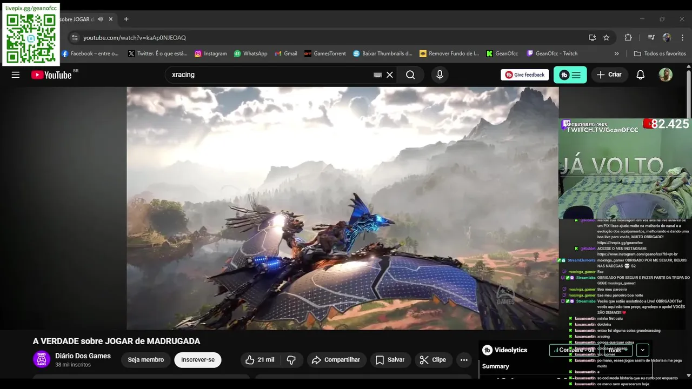
Task: Click the Compartilhar share button
Action: click(x=337, y=360)
